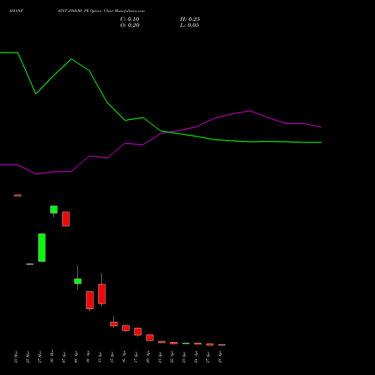Select the '21 Apr' date label
Viewport: 375px width, 375px height.
click(160, 357)
